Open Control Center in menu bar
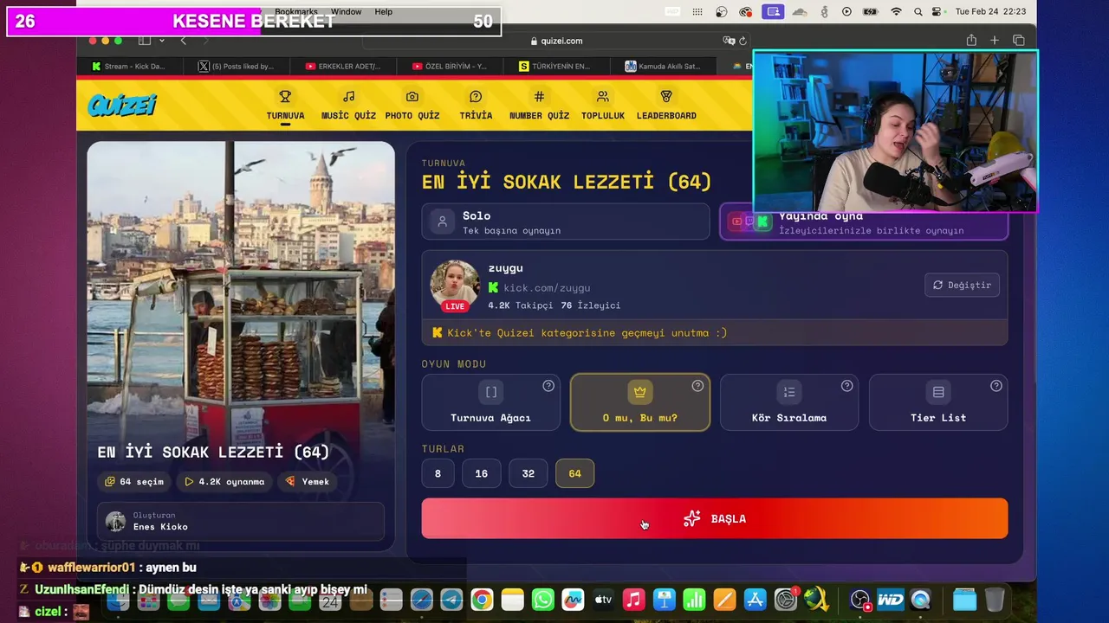Image resolution: width=1109 pixels, height=623 pixels. [937, 11]
